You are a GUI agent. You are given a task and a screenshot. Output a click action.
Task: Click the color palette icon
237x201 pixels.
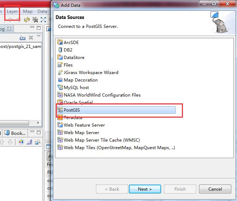pos(21,142)
